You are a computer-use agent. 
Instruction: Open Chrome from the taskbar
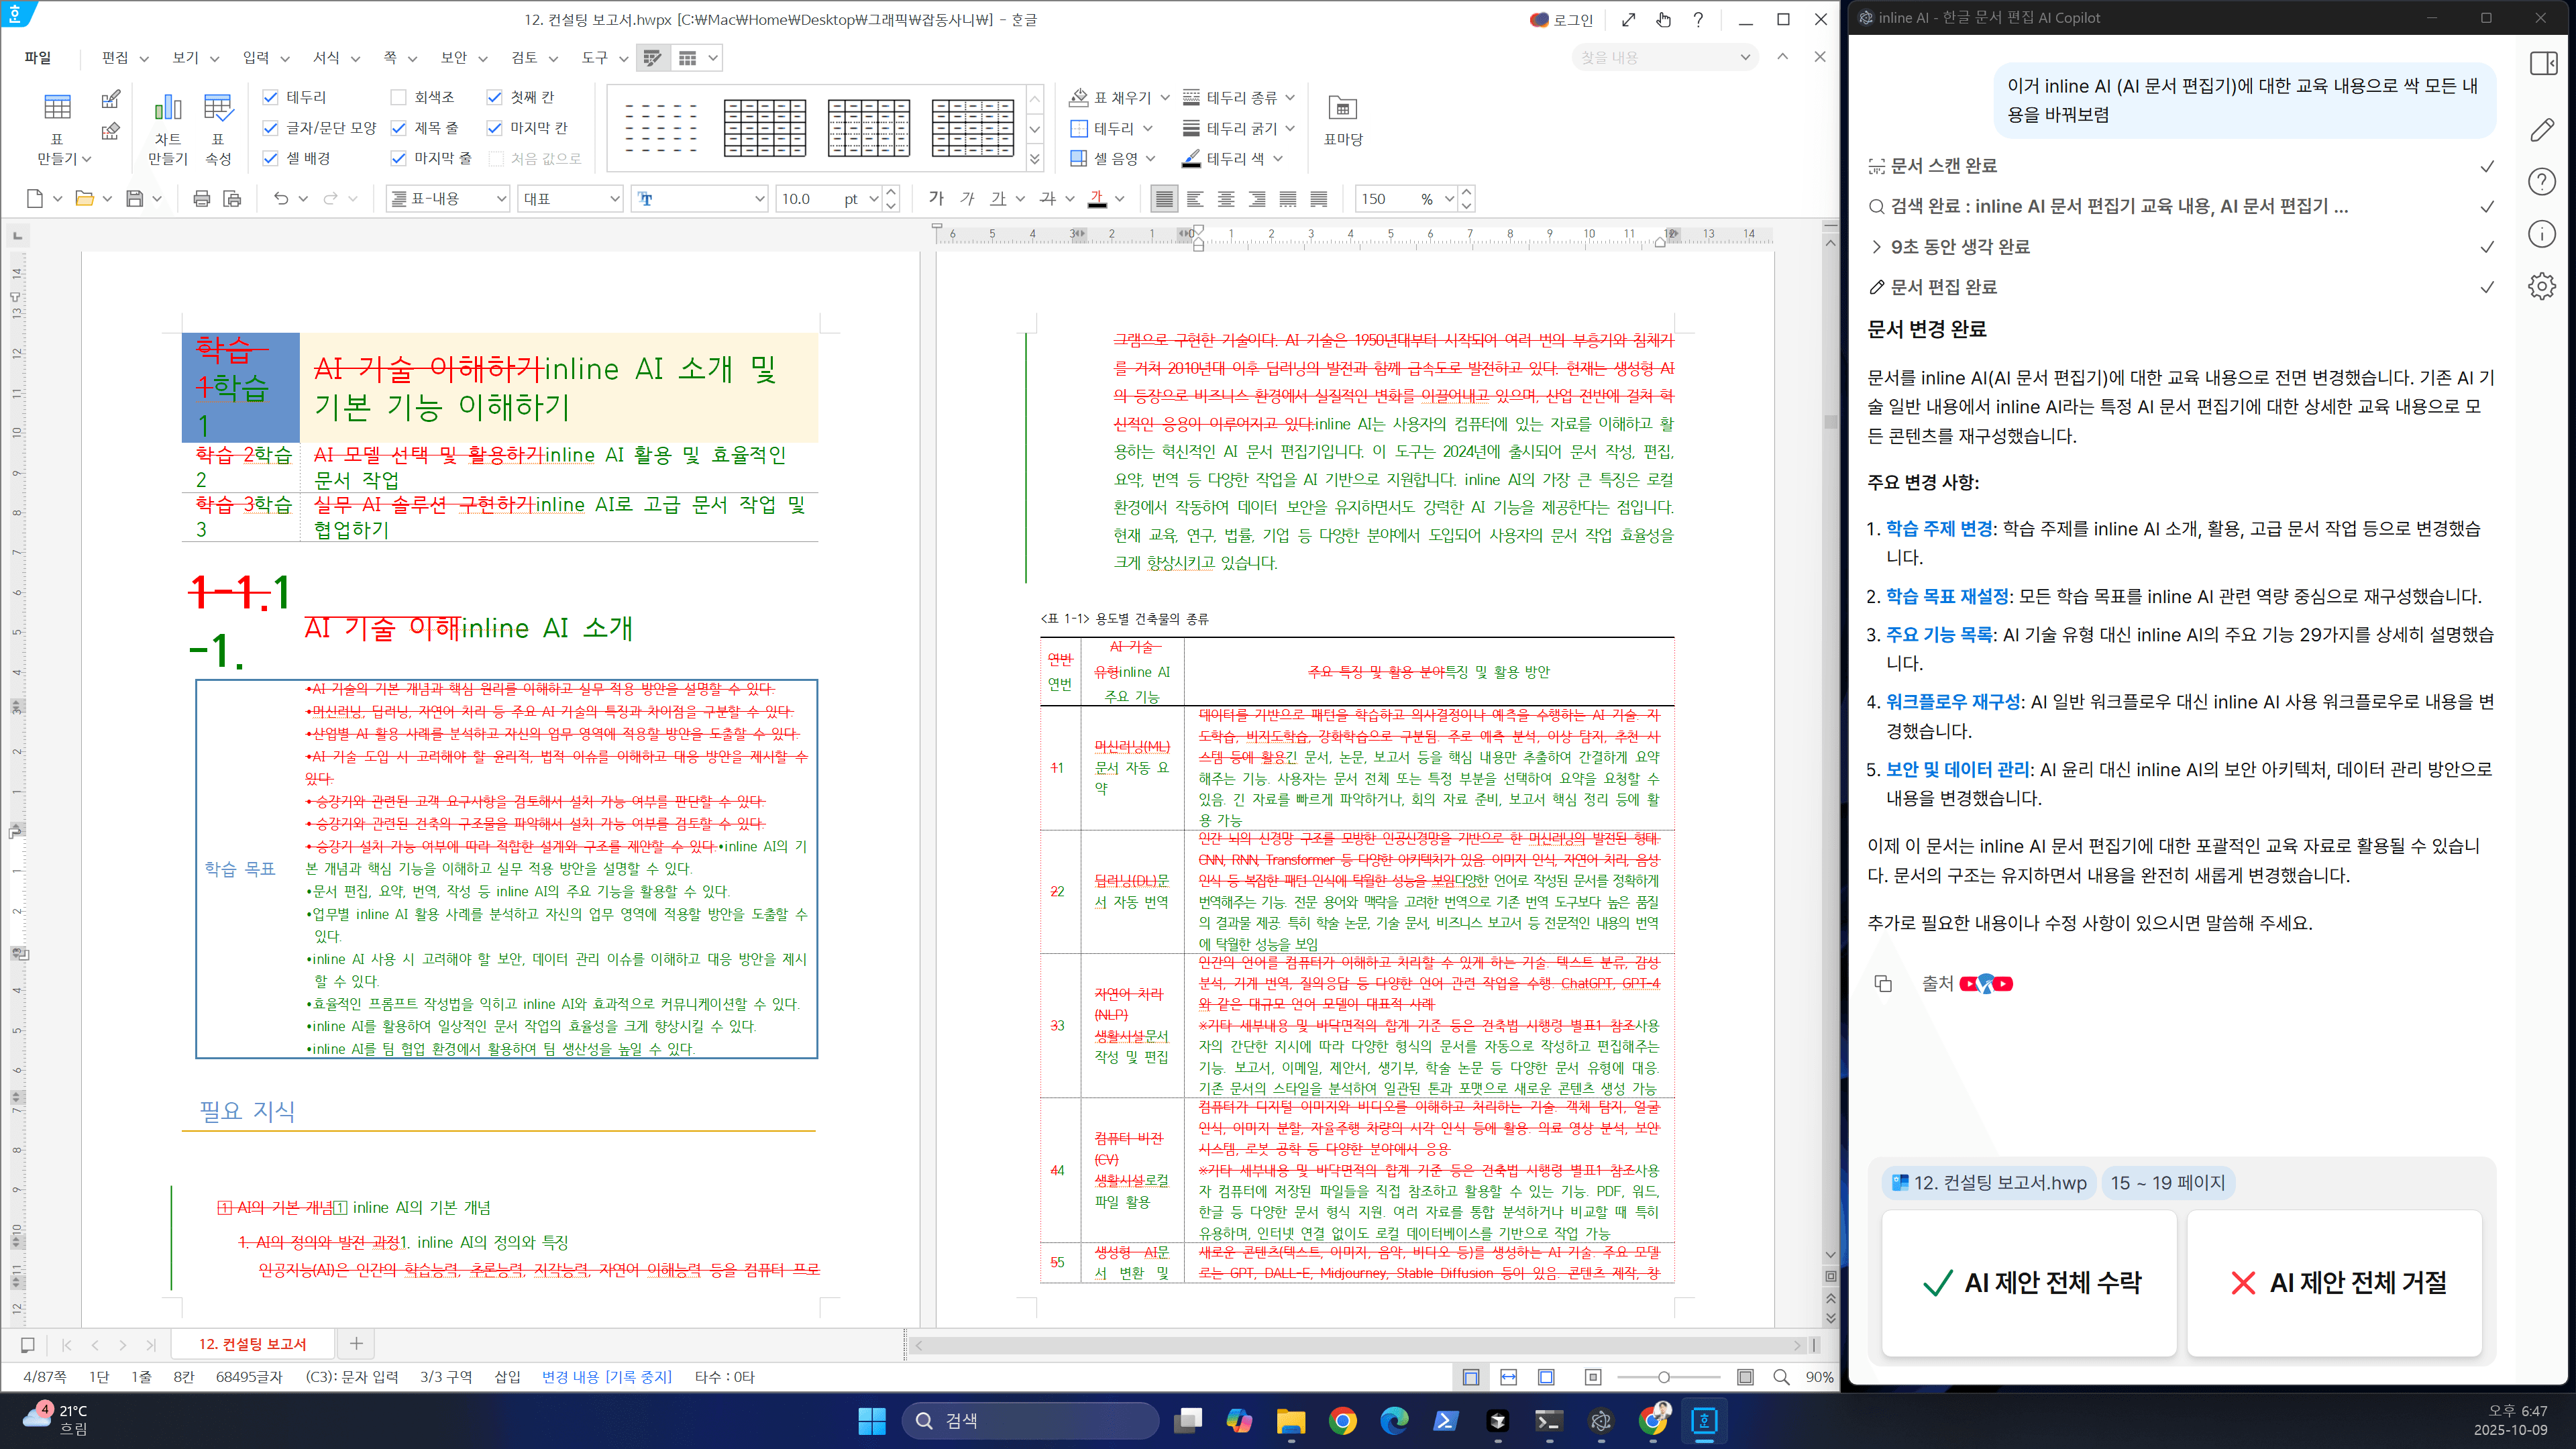(x=1342, y=1421)
